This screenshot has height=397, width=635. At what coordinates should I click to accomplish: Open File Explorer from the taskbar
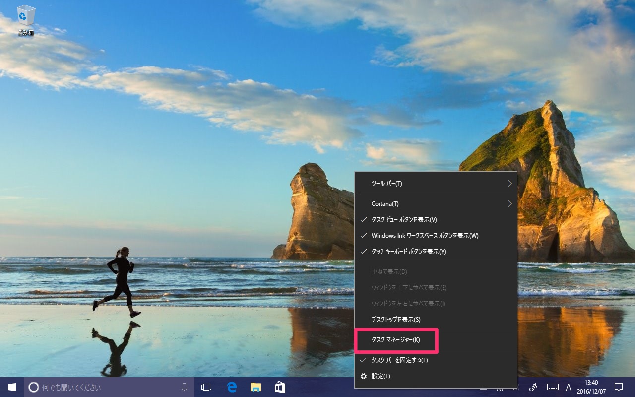coord(255,387)
